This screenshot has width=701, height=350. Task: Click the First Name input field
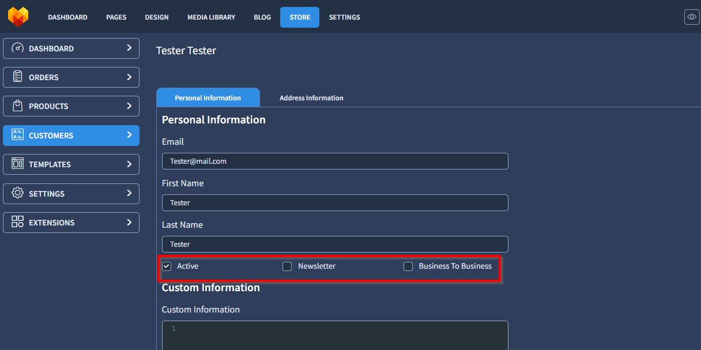pos(335,202)
